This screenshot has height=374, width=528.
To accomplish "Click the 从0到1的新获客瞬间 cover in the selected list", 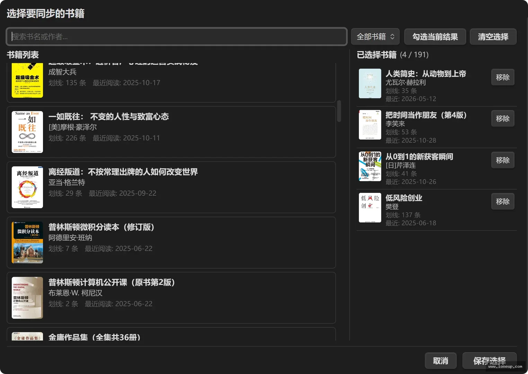I will tap(370, 166).
